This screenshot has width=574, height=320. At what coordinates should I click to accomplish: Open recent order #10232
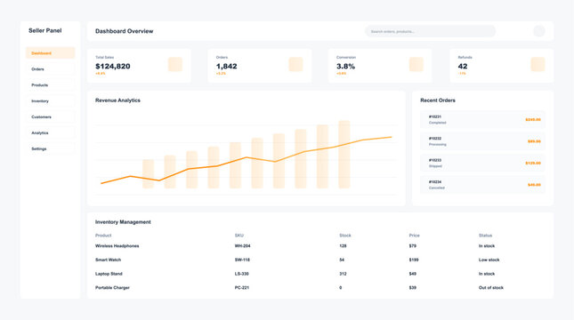482,141
